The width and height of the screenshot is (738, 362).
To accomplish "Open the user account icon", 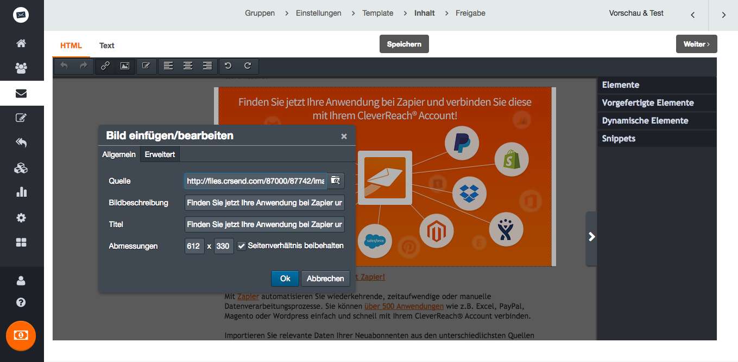I will 21,281.
